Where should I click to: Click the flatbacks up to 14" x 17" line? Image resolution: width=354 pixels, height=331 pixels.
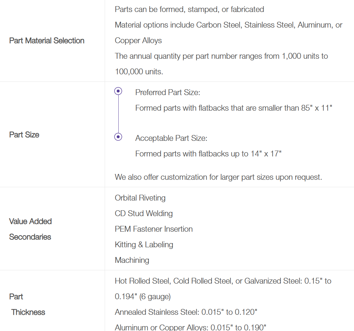coord(208,154)
